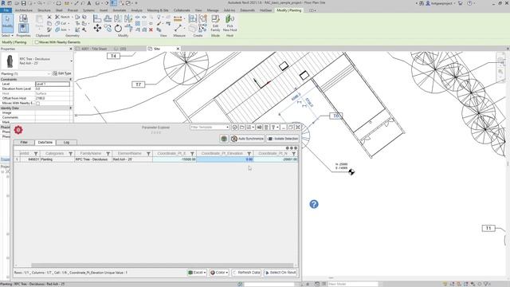Click the Join geometry button
The image size is (510, 287).
point(61,29)
